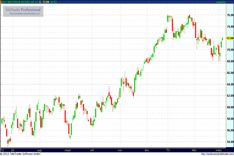Click the márc. month marker on time axis

pyautogui.click(x=218, y=149)
